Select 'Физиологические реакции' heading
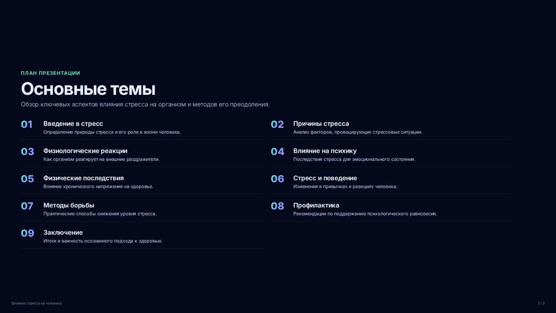This screenshot has width=556, height=313. click(85, 151)
